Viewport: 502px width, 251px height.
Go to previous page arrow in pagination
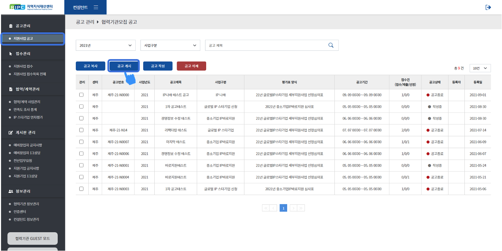pyautogui.click(x=274, y=208)
